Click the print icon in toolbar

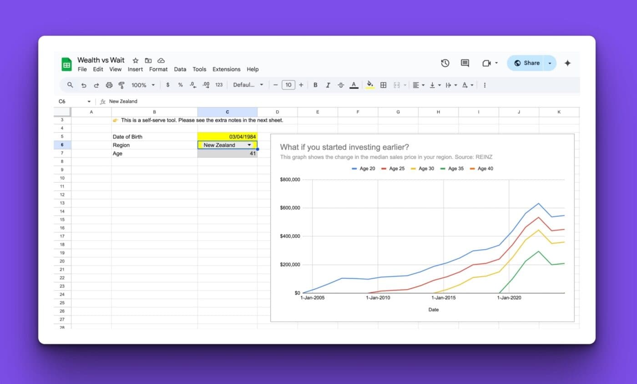(x=109, y=85)
